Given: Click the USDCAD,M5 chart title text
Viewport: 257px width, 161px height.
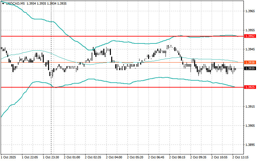Looking at the screenshot, I should click(15, 3).
